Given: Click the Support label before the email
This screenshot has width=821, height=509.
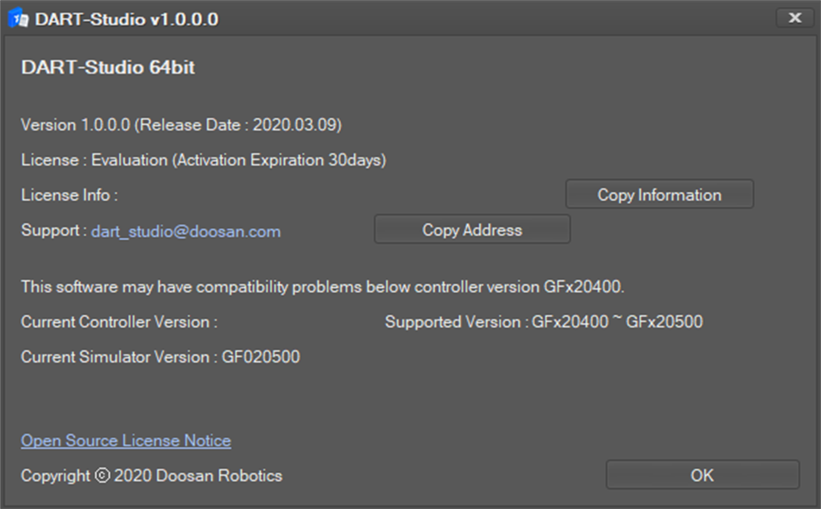Looking at the screenshot, I should [x=53, y=230].
